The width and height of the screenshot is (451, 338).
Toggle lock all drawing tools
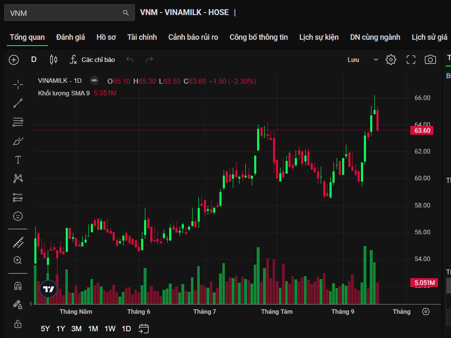(18, 324)
